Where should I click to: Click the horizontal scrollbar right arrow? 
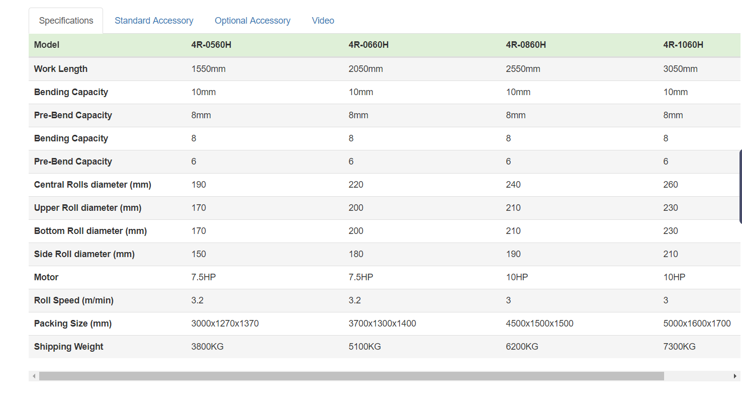click(x=735, y=376)
